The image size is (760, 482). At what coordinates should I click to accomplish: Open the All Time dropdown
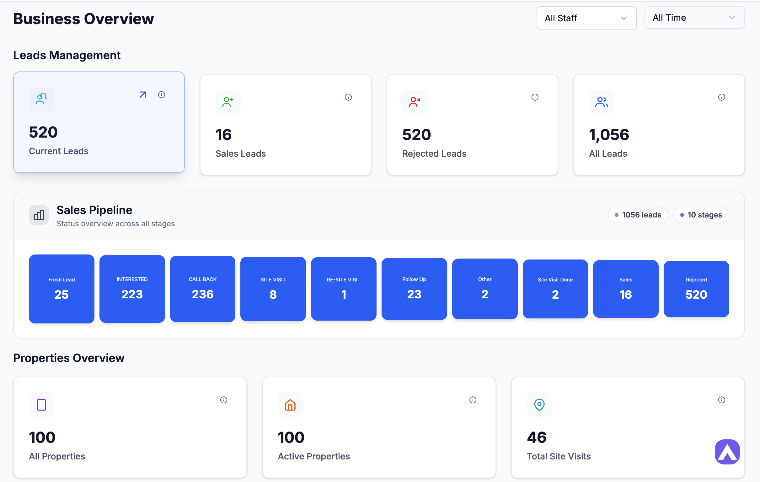(694, 18)
